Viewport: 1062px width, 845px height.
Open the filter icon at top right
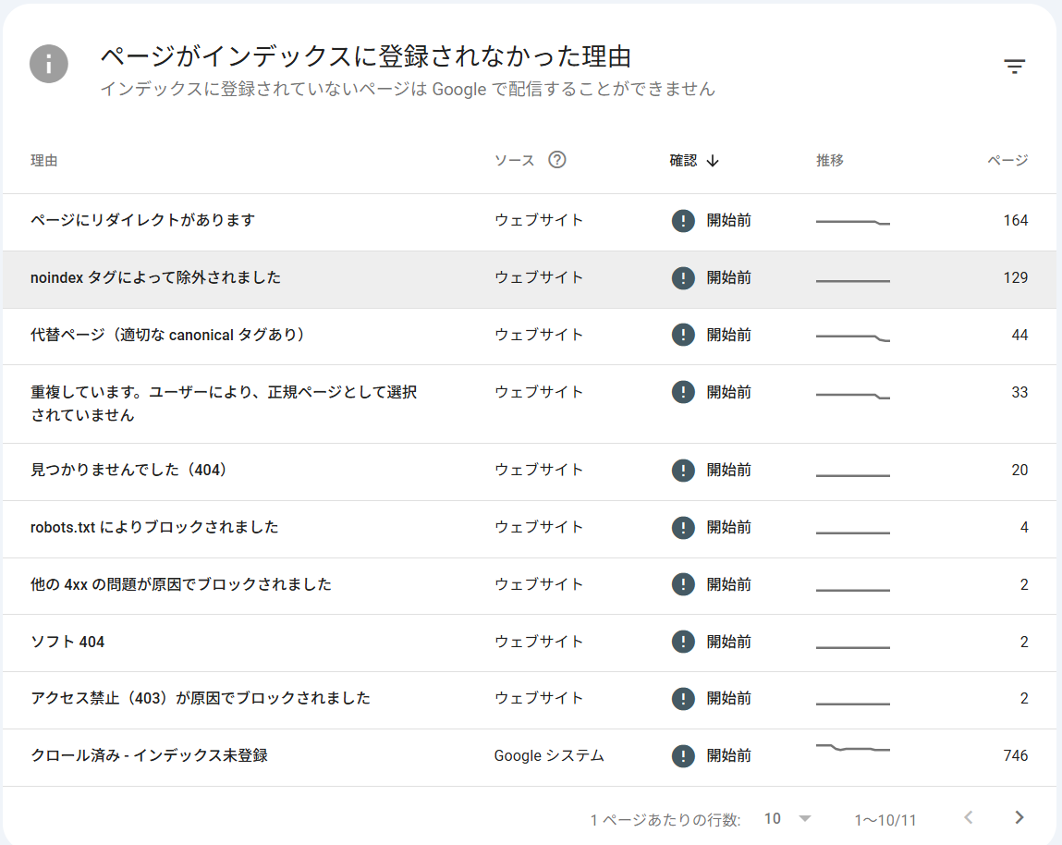pyautogui.click(x=1014, y=66)
